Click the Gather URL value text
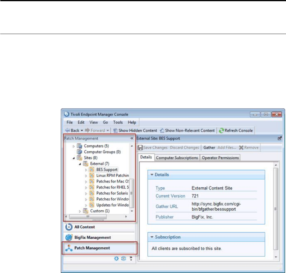The image size is (286, 273). point(216,206)
